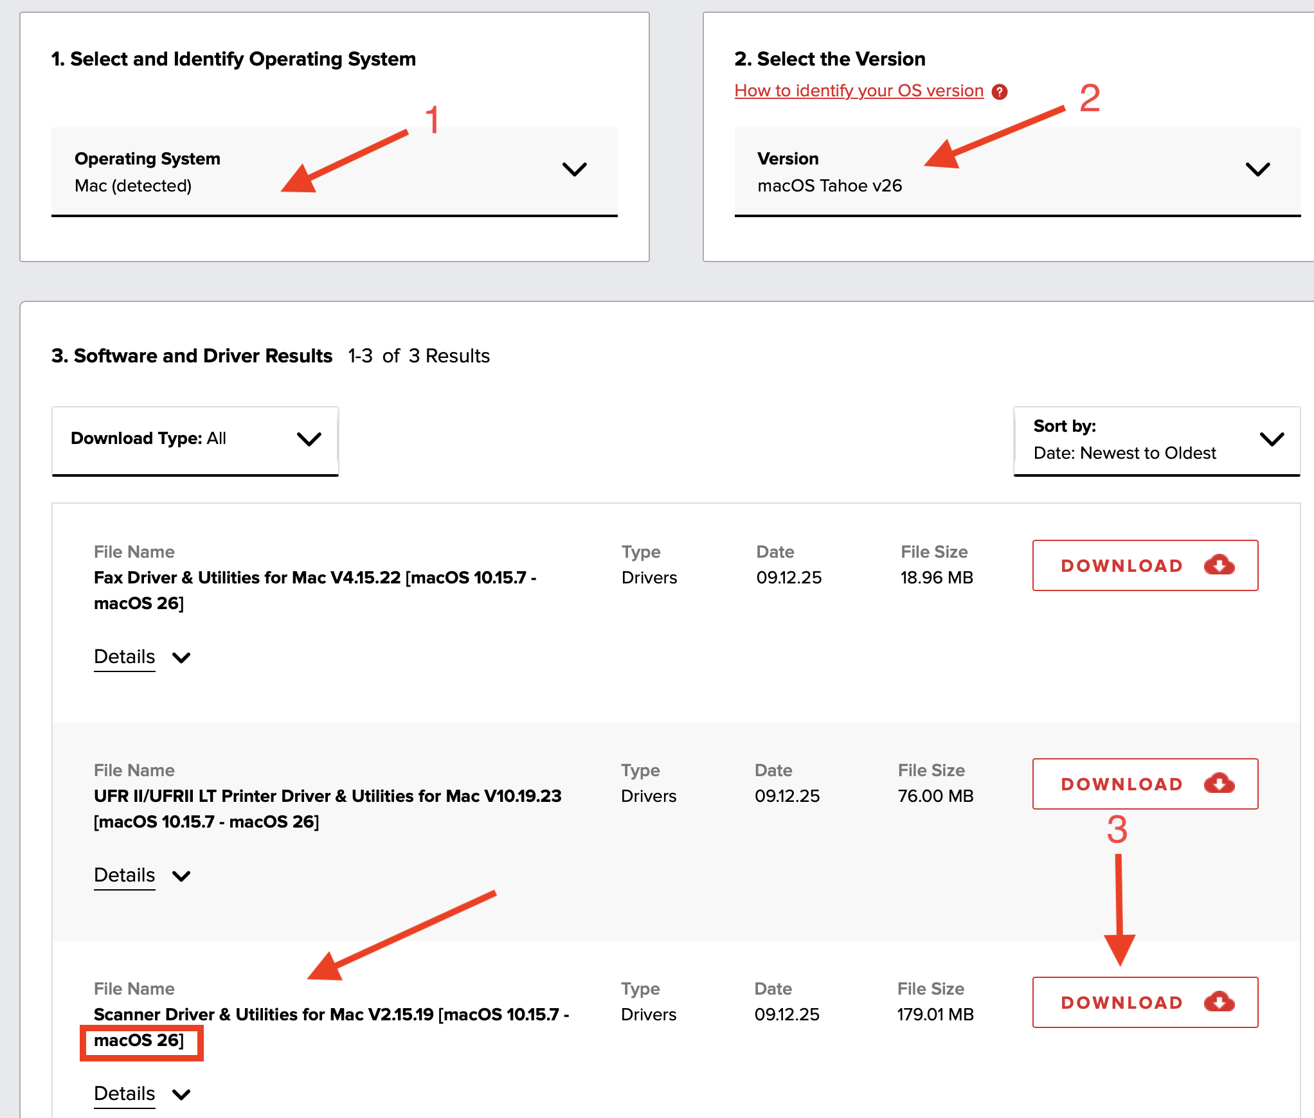1314x1118 pixels.
Task: Expand Details for UFR II Printer Driver
Action: [125, 875]
